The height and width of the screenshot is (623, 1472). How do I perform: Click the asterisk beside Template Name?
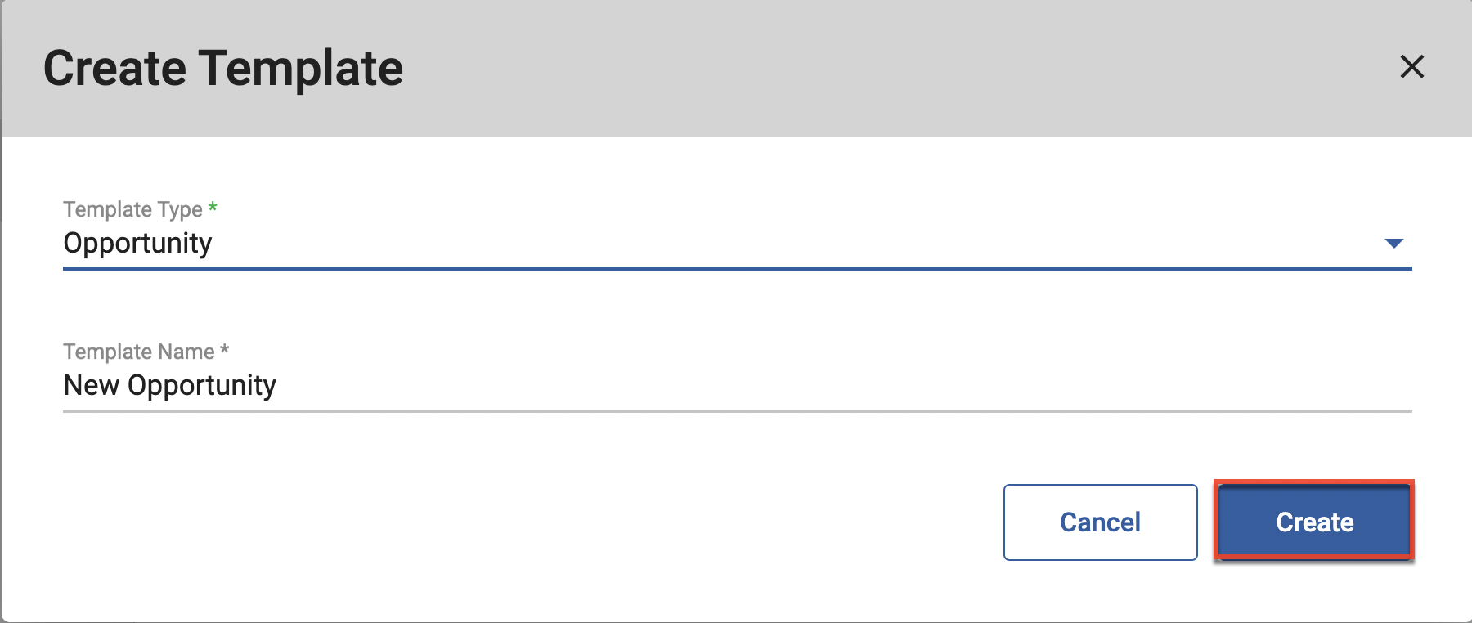pos(224,349)
